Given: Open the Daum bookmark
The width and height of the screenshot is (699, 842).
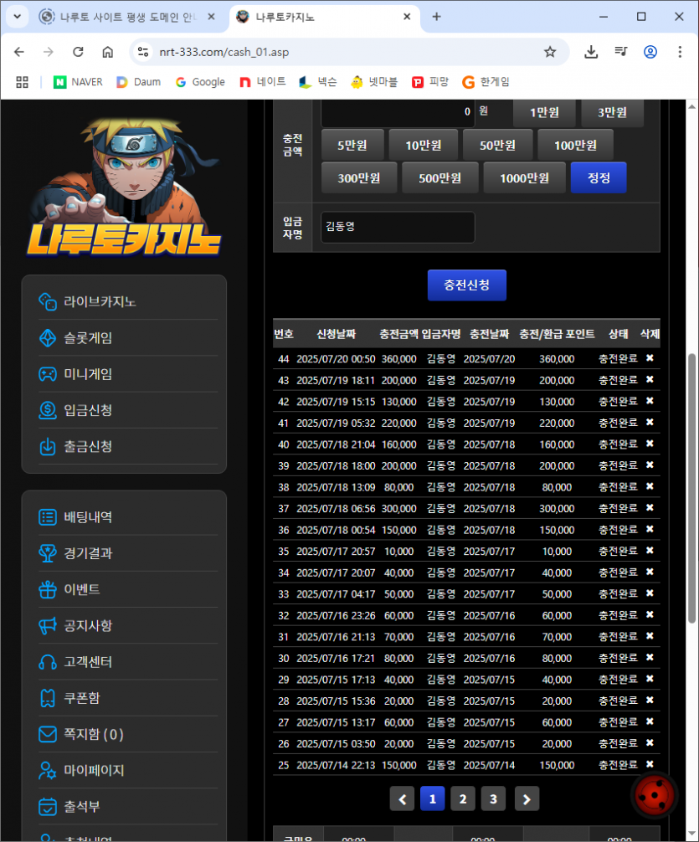Looking at the screenshot, I should click(139, 82).
